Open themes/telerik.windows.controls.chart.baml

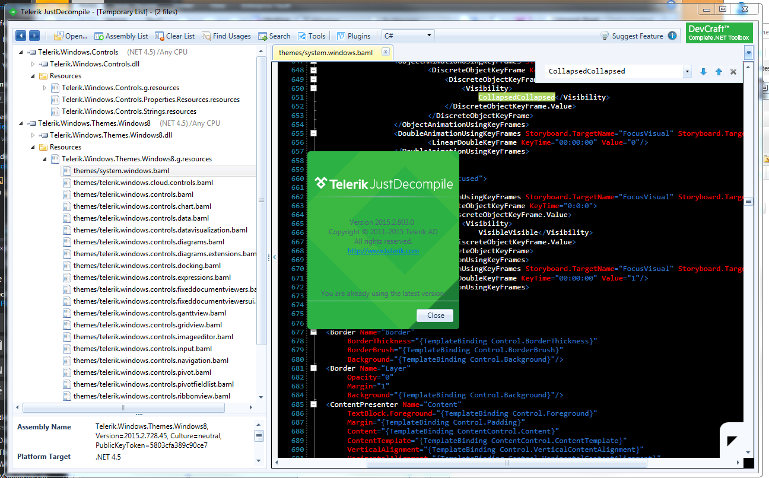[142, 206]
